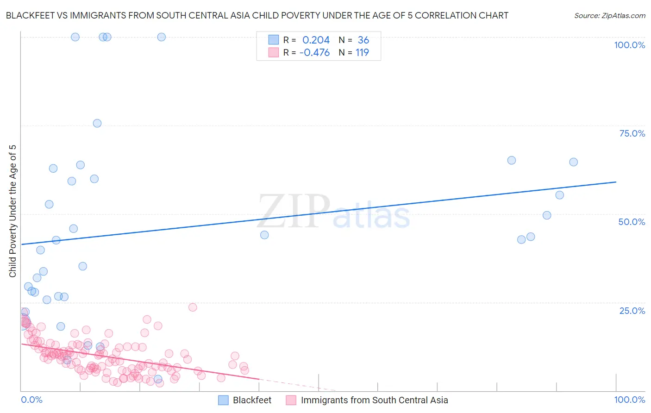This screenshot has height=413, width=651.
Task: Click the 100.0% y-axis label
Action: pyautogui.click(x=629, y=45)
